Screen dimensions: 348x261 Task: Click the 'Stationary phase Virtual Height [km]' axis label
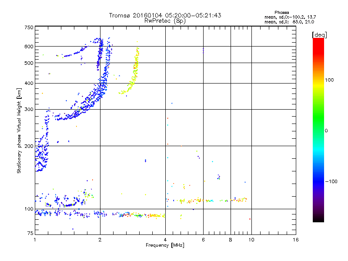(x=19, y=130)
